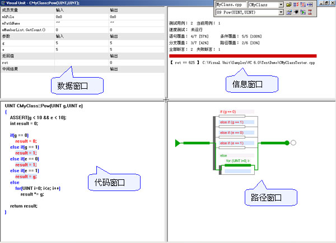Click the 中间结果 section header
The width and height of the screenshot is (336, 243).
(x=82, y=69)
